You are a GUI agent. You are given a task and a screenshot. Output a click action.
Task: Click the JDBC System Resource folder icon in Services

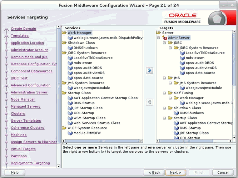point(64,53)
